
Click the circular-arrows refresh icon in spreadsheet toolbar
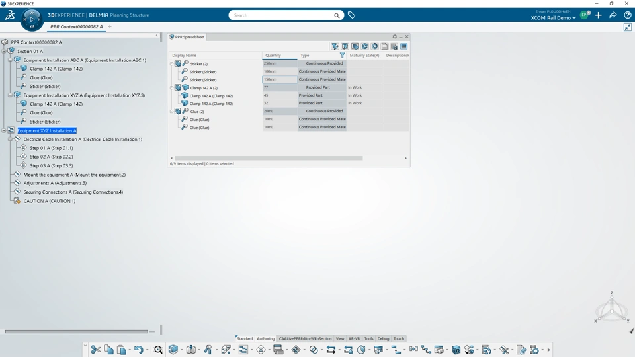(x=365, y=46)
